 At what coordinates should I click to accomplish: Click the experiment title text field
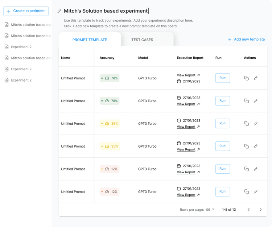click(x=106, y=11)
